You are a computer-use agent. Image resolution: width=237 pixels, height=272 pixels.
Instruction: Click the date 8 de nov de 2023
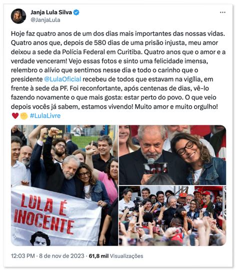point(61,256)
